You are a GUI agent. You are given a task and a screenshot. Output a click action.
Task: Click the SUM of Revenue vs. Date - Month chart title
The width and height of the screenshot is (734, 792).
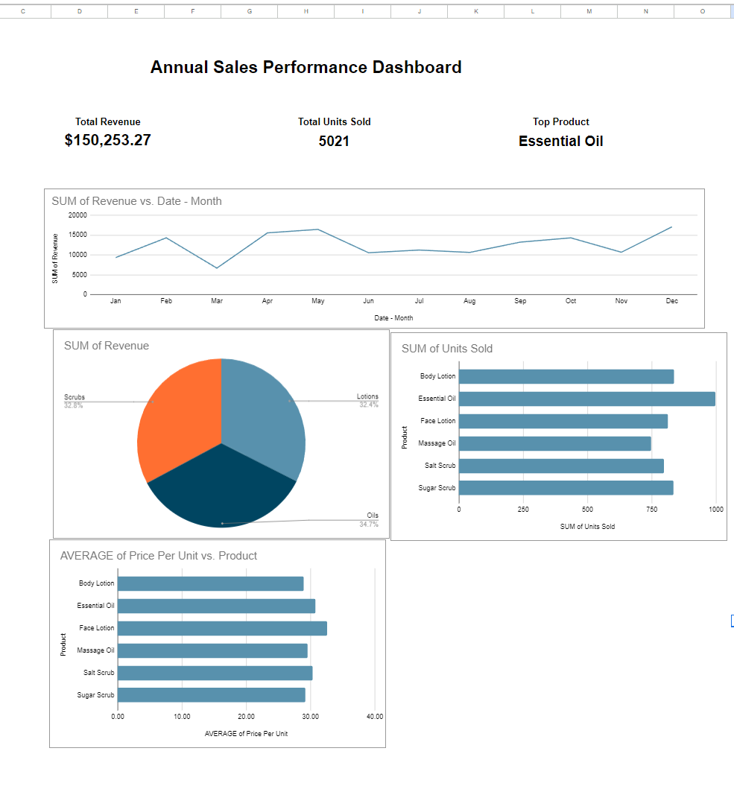click(x=136, y=201)
